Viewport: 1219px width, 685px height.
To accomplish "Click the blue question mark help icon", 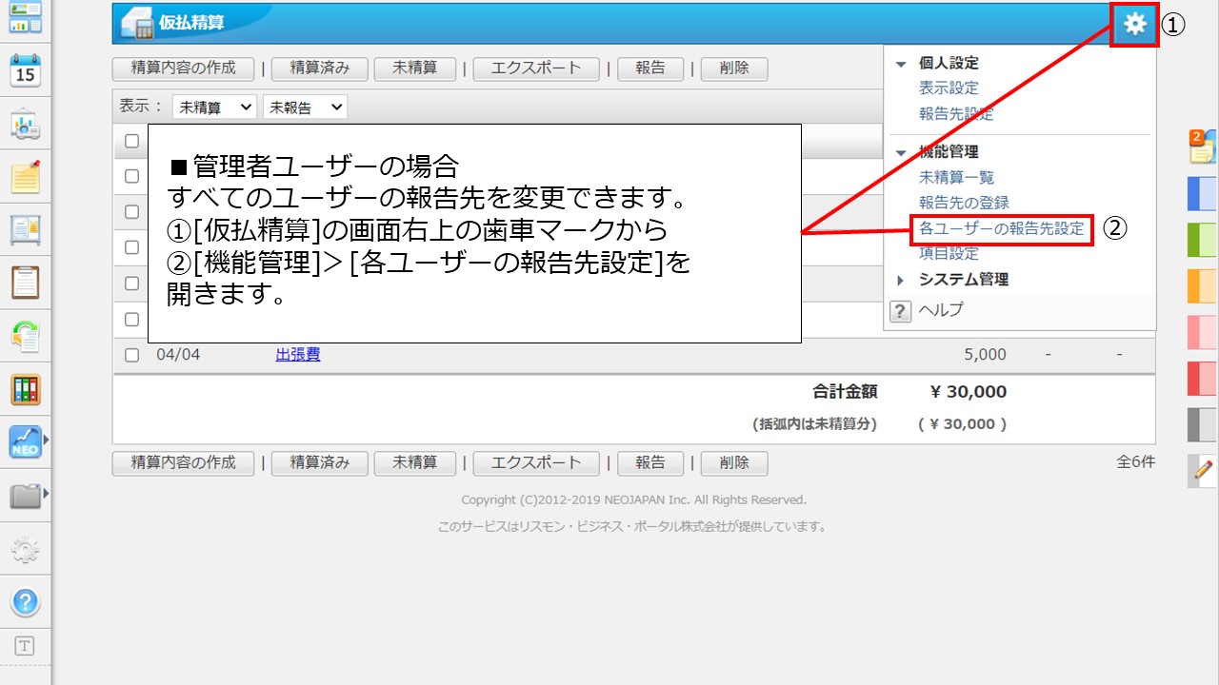I will coord(26,601).
